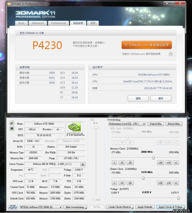Click the Memory Size value 2048 MB
192x213 pixels.
(x=33, y=158)
